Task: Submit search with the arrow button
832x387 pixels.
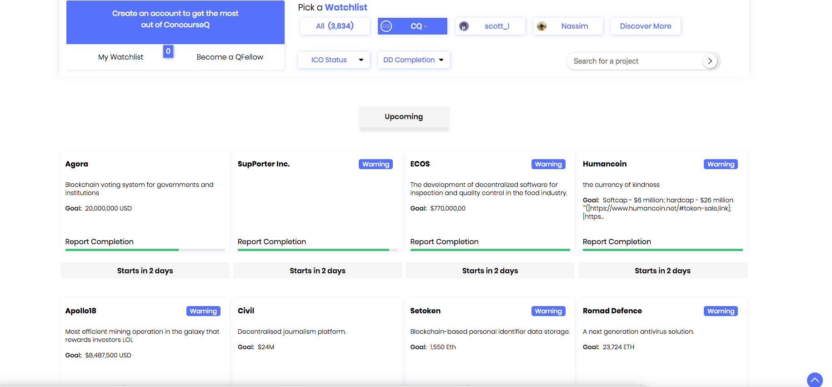Action: pyautogui.click(x=710, y=61)
